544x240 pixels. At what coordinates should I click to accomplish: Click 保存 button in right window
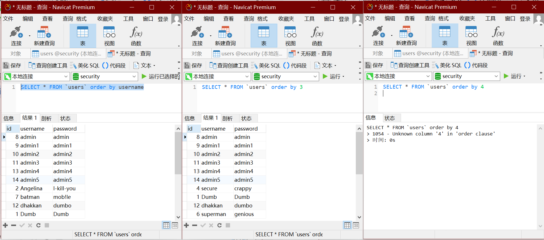(x=374, y=65)
